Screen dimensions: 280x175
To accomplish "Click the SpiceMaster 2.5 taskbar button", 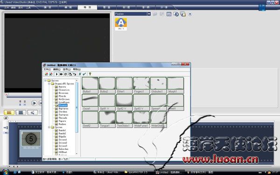I will tap(136, 172).
